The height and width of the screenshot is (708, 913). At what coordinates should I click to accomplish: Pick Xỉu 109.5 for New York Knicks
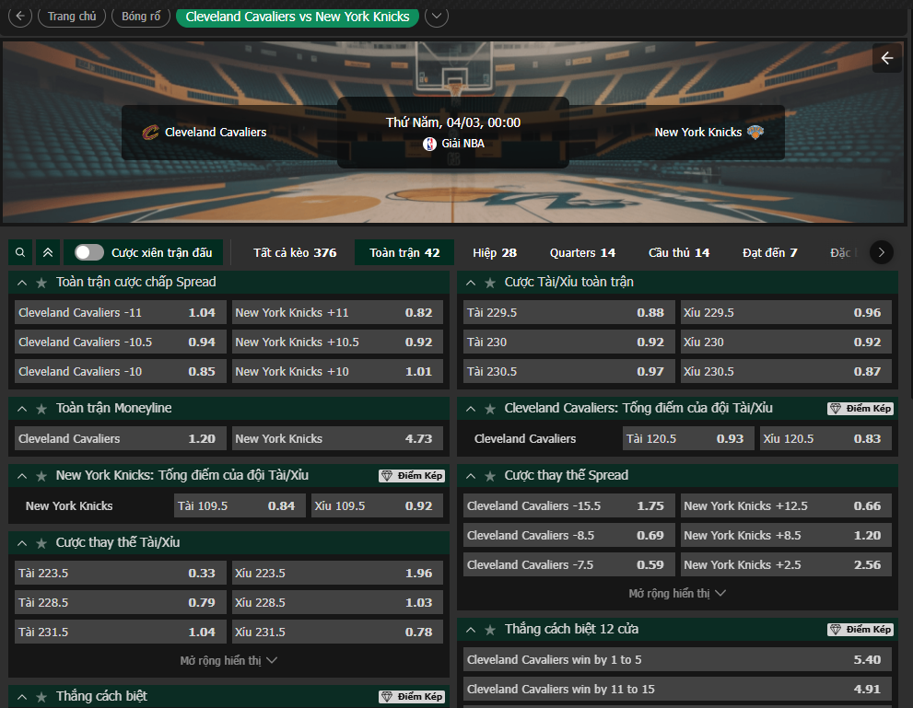[x=378, y=506]
